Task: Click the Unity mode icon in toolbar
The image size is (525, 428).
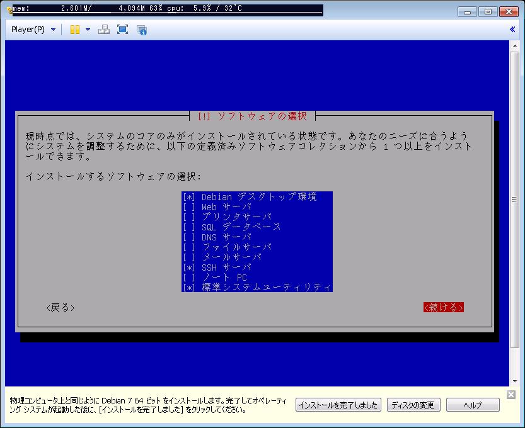Action: (142, 30)
